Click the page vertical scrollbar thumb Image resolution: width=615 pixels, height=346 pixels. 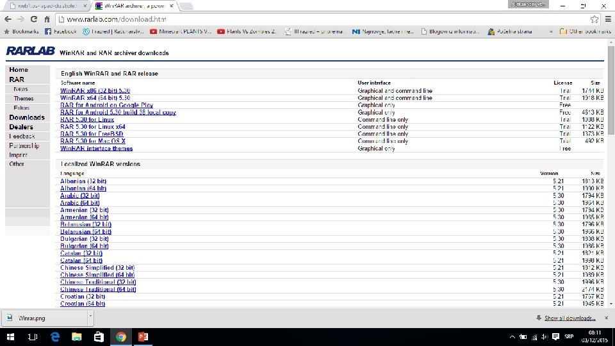tap(611, 90)
